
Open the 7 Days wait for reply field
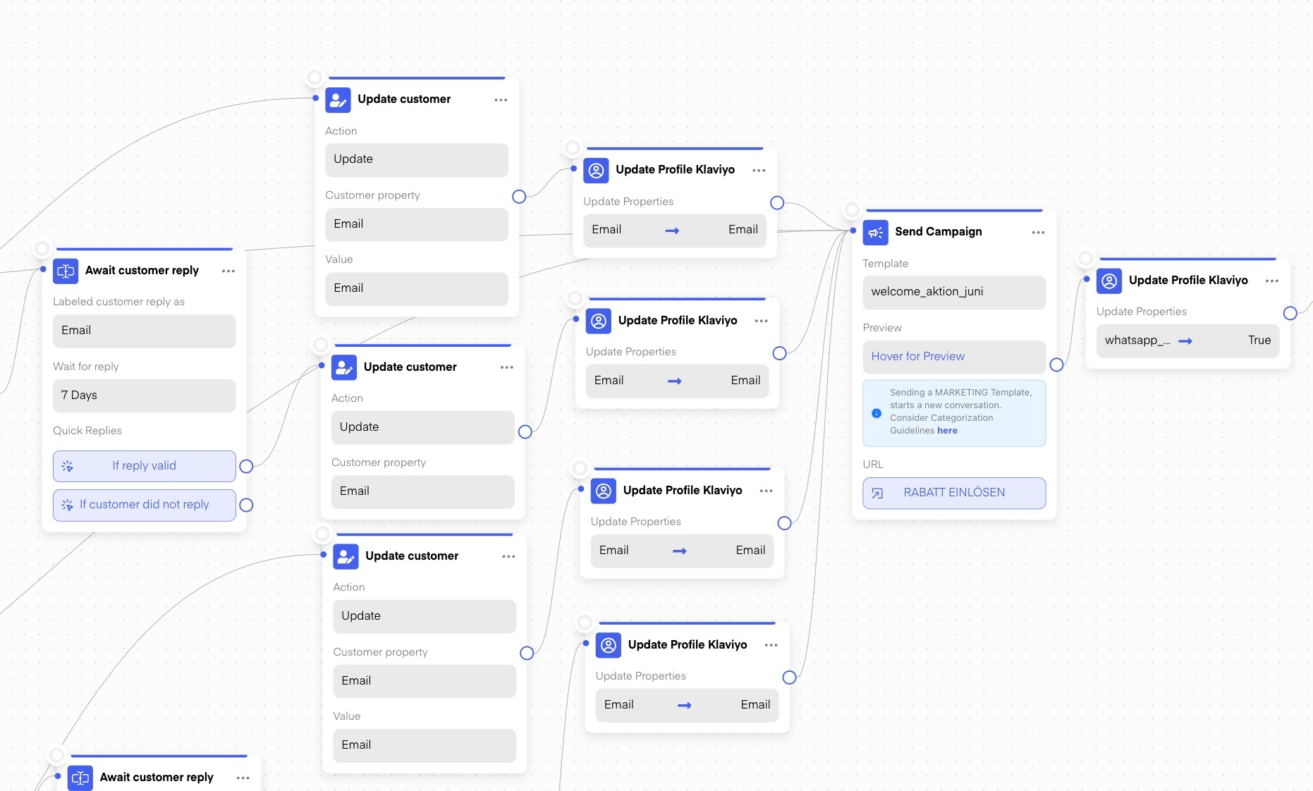click(145, 395)
